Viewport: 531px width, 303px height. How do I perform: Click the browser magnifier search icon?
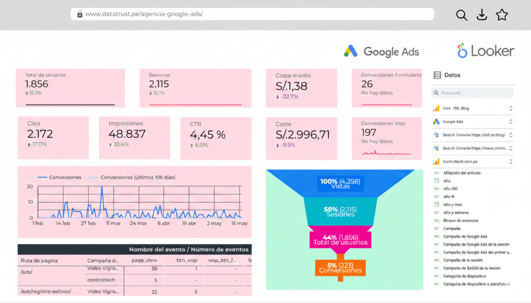461,15
